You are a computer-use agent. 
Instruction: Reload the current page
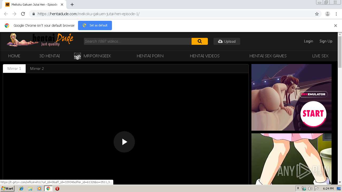(23, 14)
